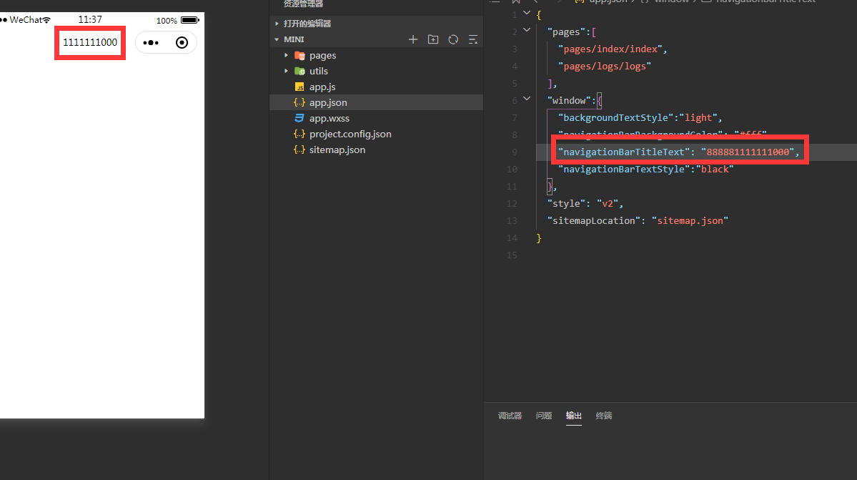Click the app.wxss file icon
This screenshot has width=857, height=480.
299,118
